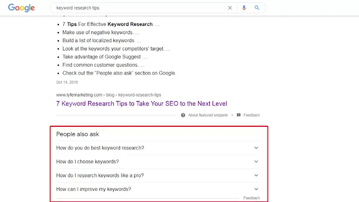Open the Google logo homepage
359x202 pixels.
coord(21,8)
